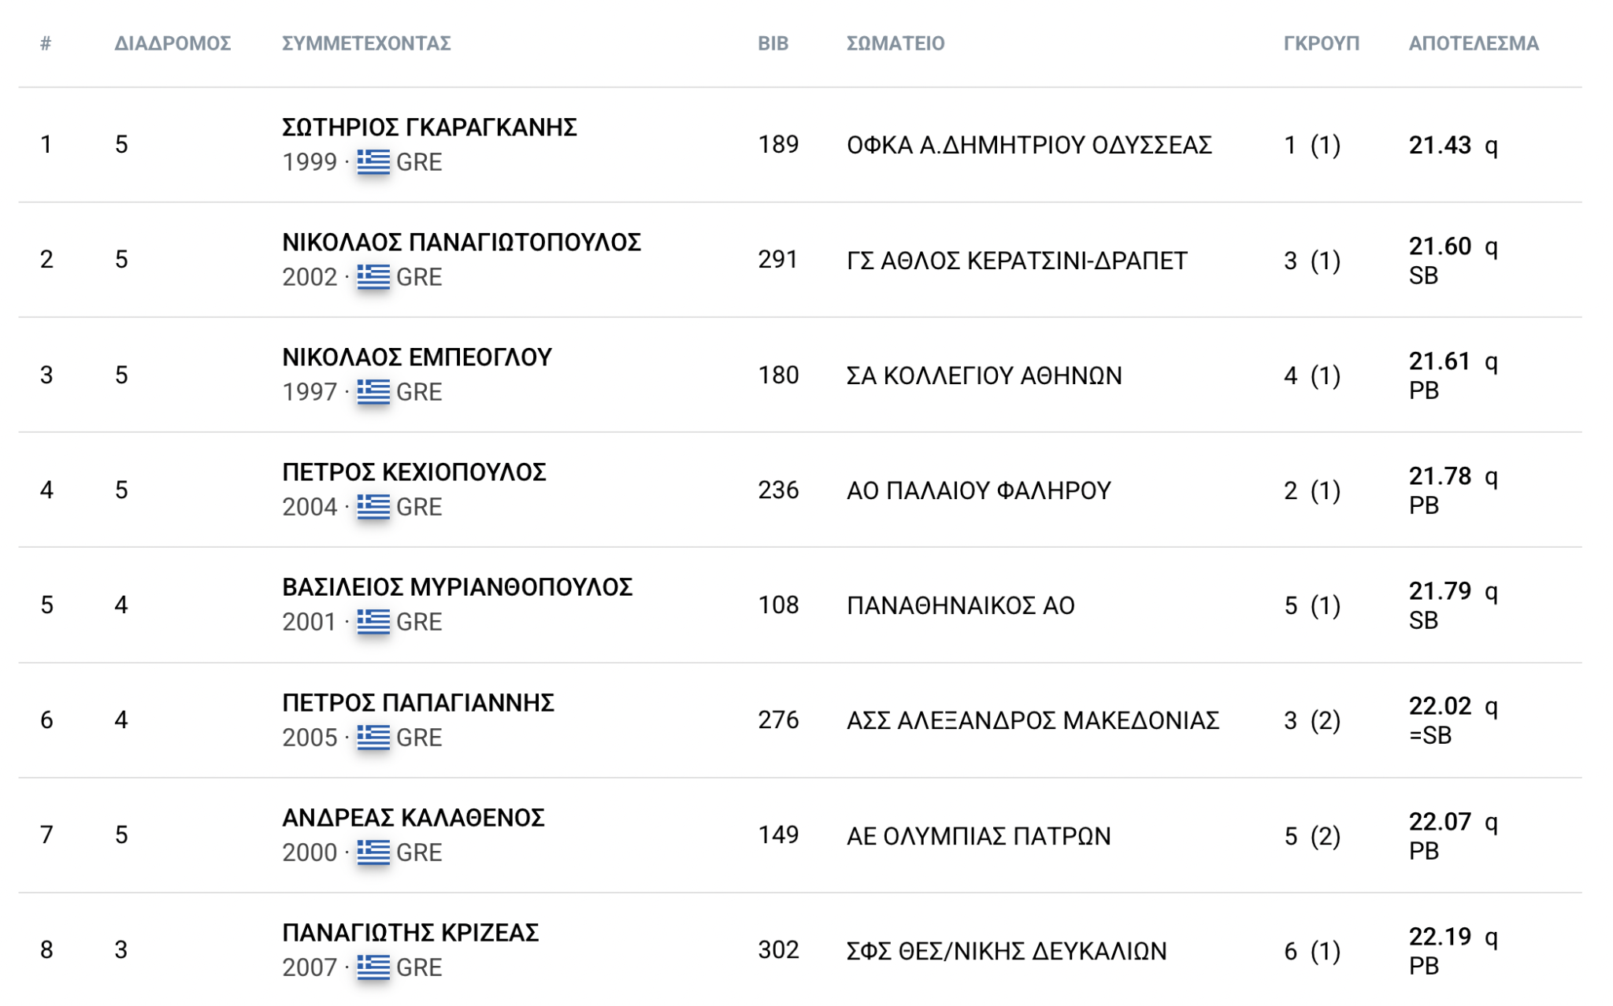
Task: Click the Greek flag beside ΠΑΝΑΓΙΩΤΗΣ ΚΡΙΖΕΑΣ
Action: tap(373, 967)
